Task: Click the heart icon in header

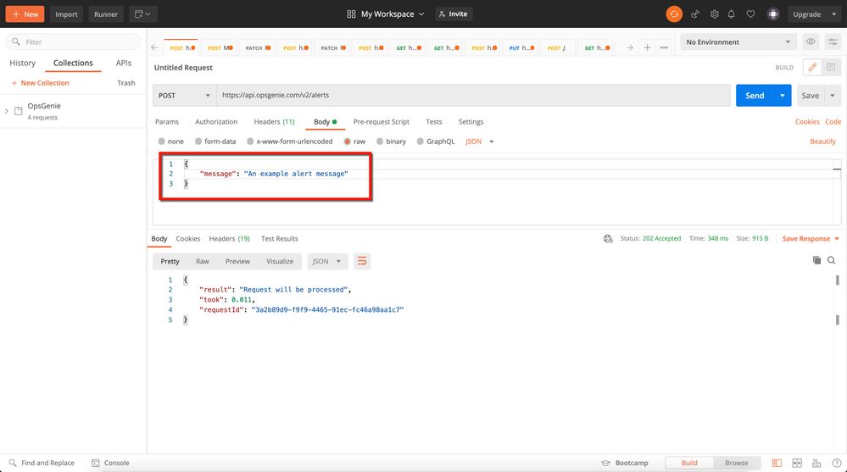Action: pos(750,14)
